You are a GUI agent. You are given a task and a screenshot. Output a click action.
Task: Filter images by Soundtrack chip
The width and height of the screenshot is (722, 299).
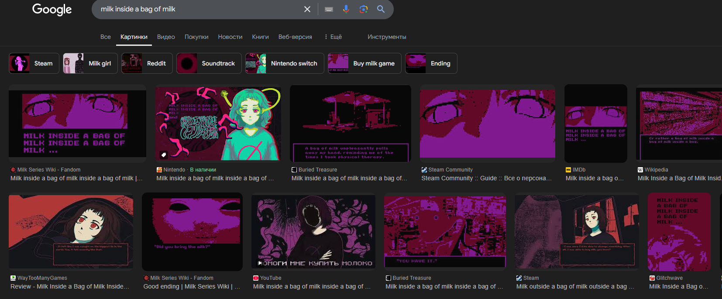pos(209,63)
